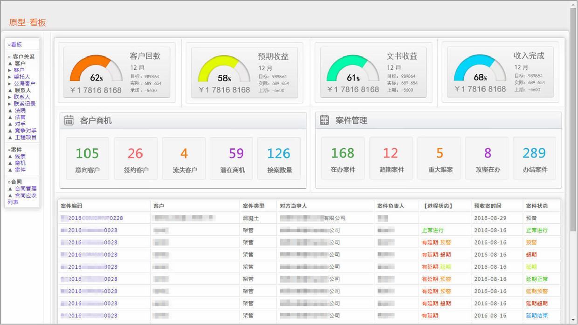The height and width of the screenshot is (325, 578).
Task: Click the blue 68% gauge in 收入完成
Action: (x=480, y=68)
